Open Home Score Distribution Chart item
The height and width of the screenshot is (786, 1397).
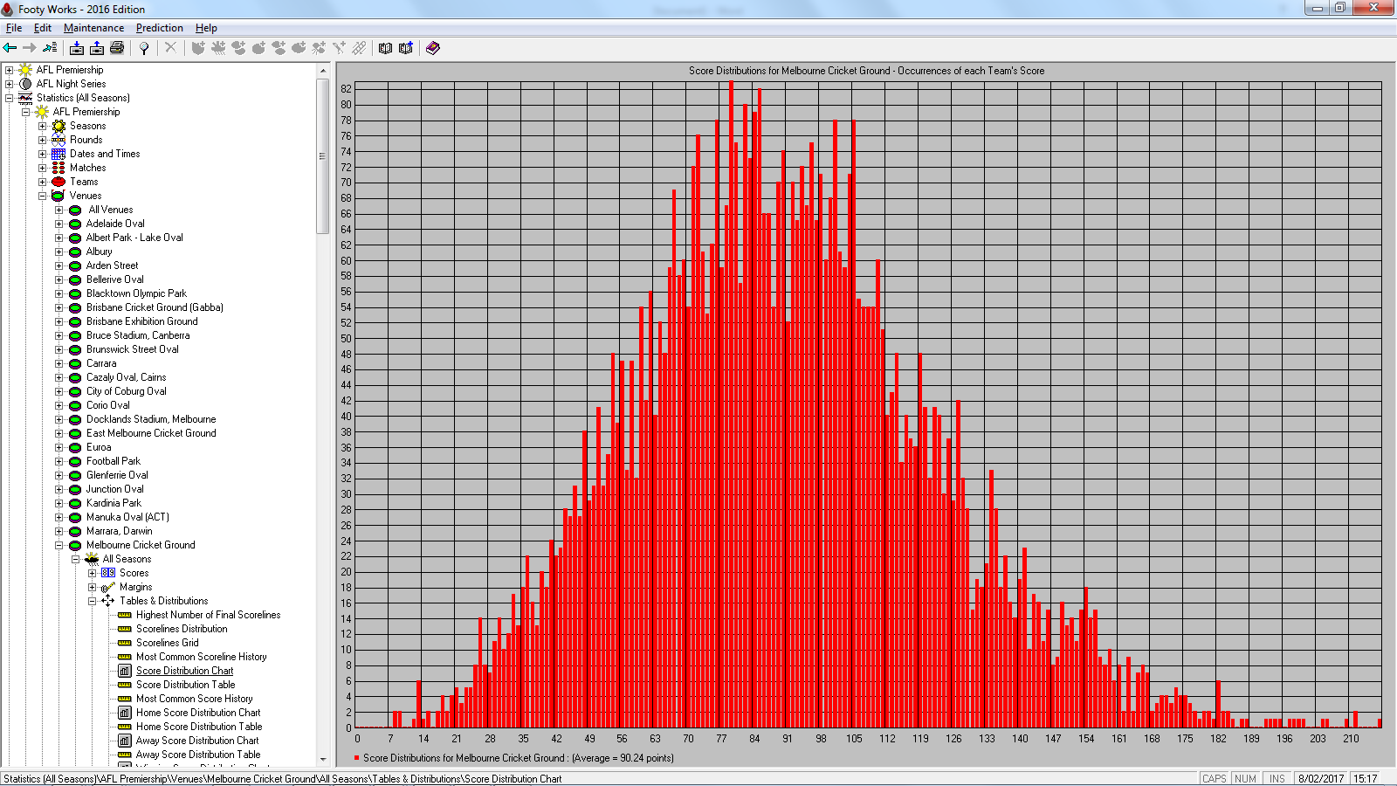197,713
